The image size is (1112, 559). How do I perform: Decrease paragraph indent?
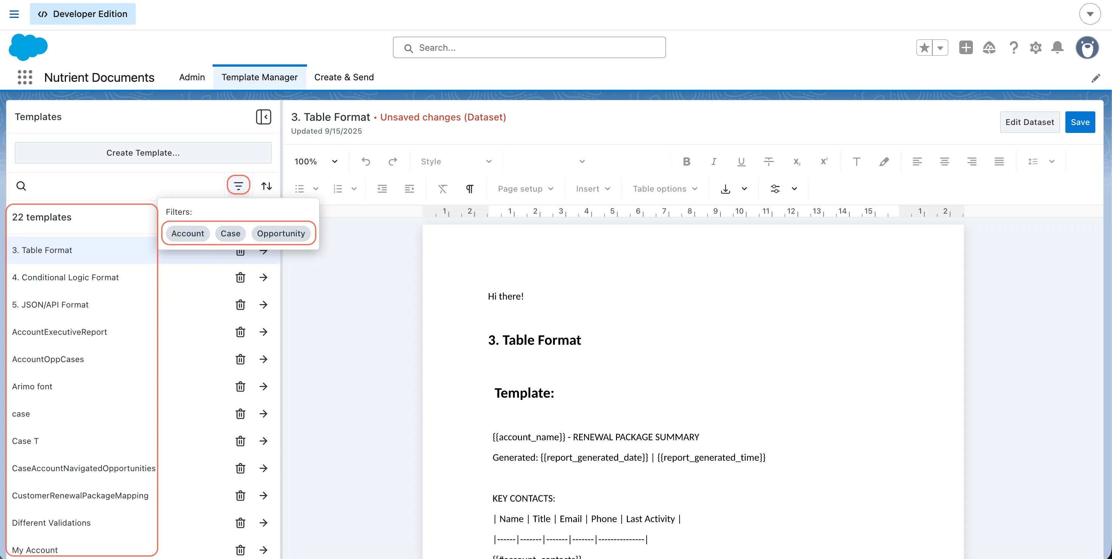[x=382, y=189]
